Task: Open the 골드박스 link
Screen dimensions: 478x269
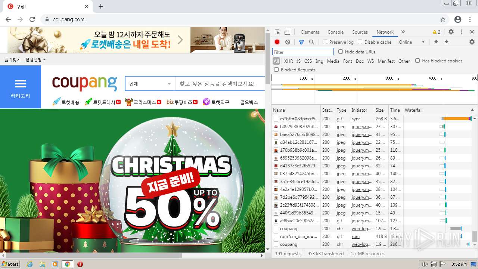Action: point(249,102)
